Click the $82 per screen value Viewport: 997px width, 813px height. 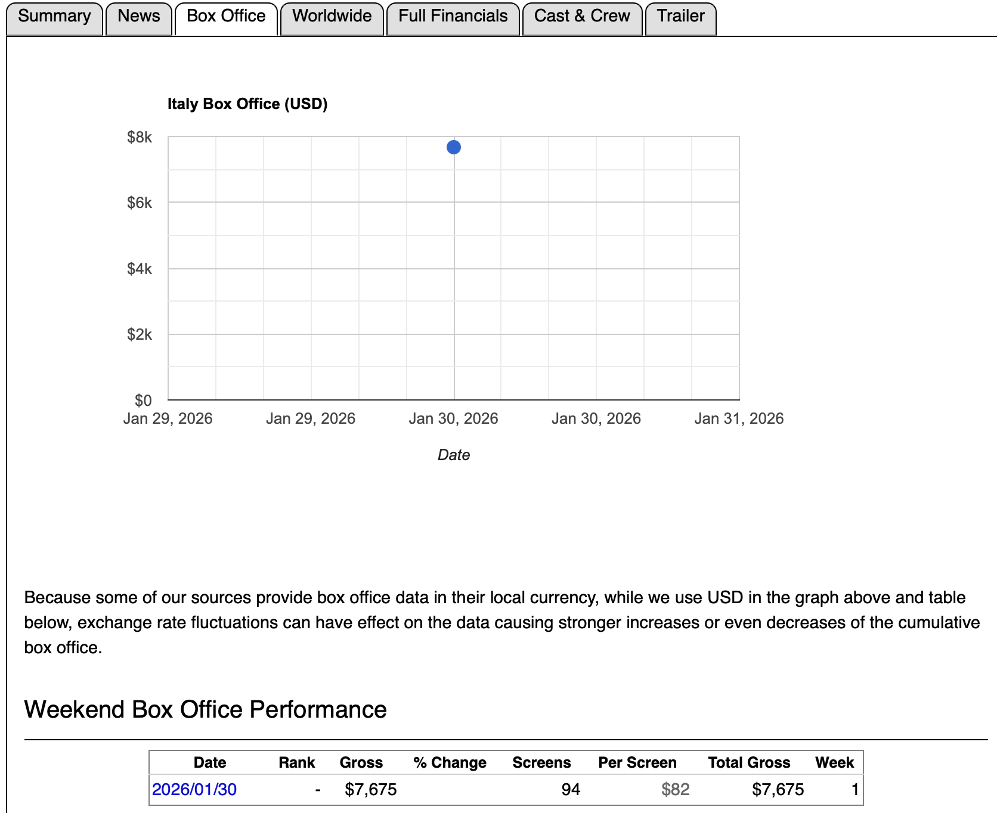tap(675, 790)
